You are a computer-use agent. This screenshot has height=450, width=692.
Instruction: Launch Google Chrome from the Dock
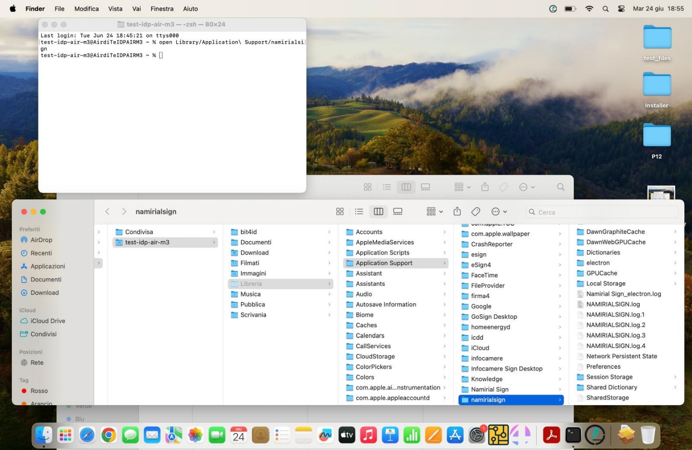[109, 435]
